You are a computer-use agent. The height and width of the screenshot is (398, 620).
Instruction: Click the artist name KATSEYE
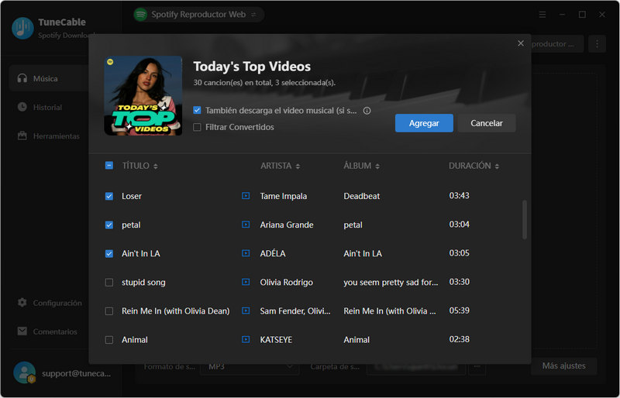click(x=276, y=339)
